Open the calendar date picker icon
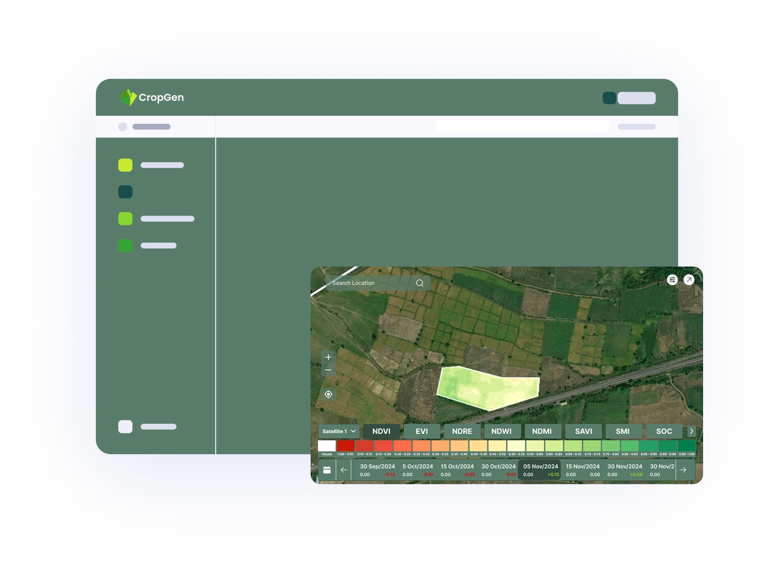This screenshot has height=567, width=774. (x=327, y=470)
